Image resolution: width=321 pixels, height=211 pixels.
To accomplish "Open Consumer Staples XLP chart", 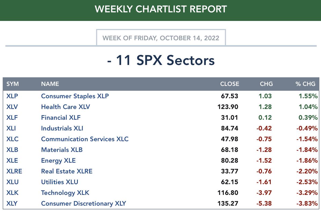I will [x=75, y=96].
